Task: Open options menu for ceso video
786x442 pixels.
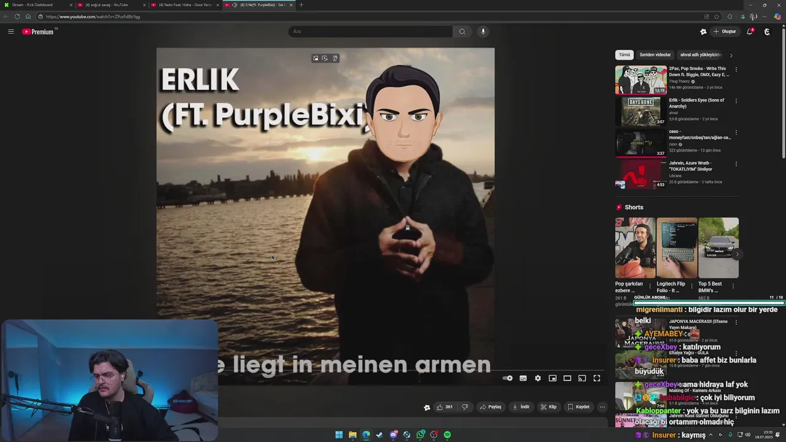Action: (736, 133)
